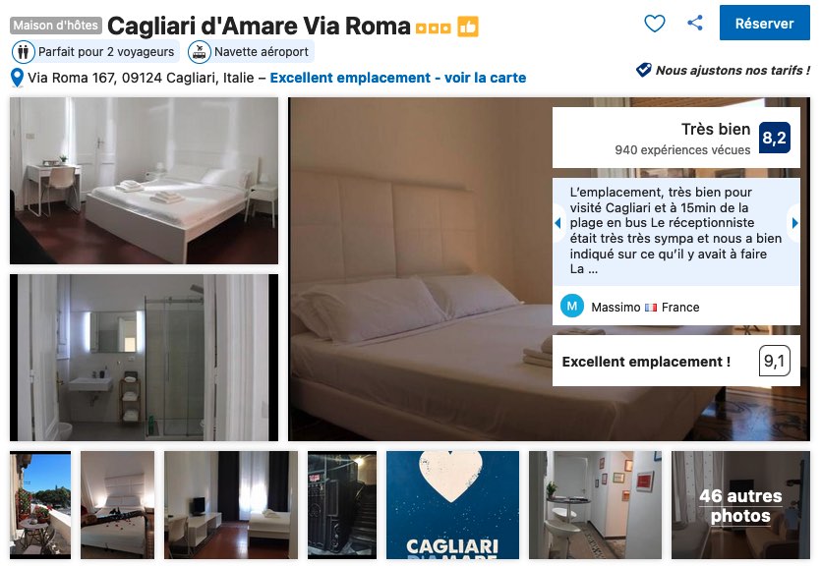This screenshot has height=567, width=821.
Task: Open the bedroom with desk photo
Action: (x=144, y=181)
